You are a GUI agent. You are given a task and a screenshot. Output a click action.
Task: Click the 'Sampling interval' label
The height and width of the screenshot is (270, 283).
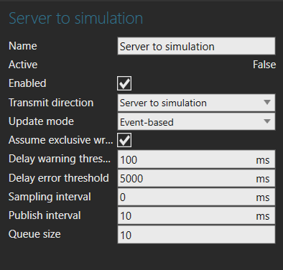tap(50, 197)
